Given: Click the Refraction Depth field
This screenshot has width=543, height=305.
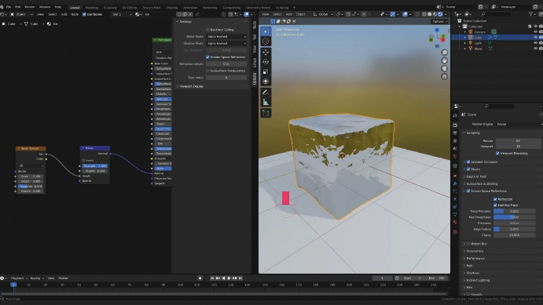Looking at the screenshot, I should tap(226, 64).
